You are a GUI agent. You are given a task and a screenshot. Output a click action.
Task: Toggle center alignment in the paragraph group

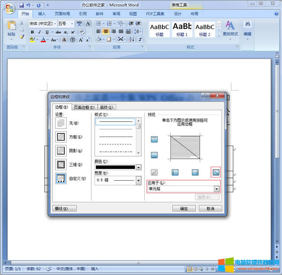pos(106,31)
